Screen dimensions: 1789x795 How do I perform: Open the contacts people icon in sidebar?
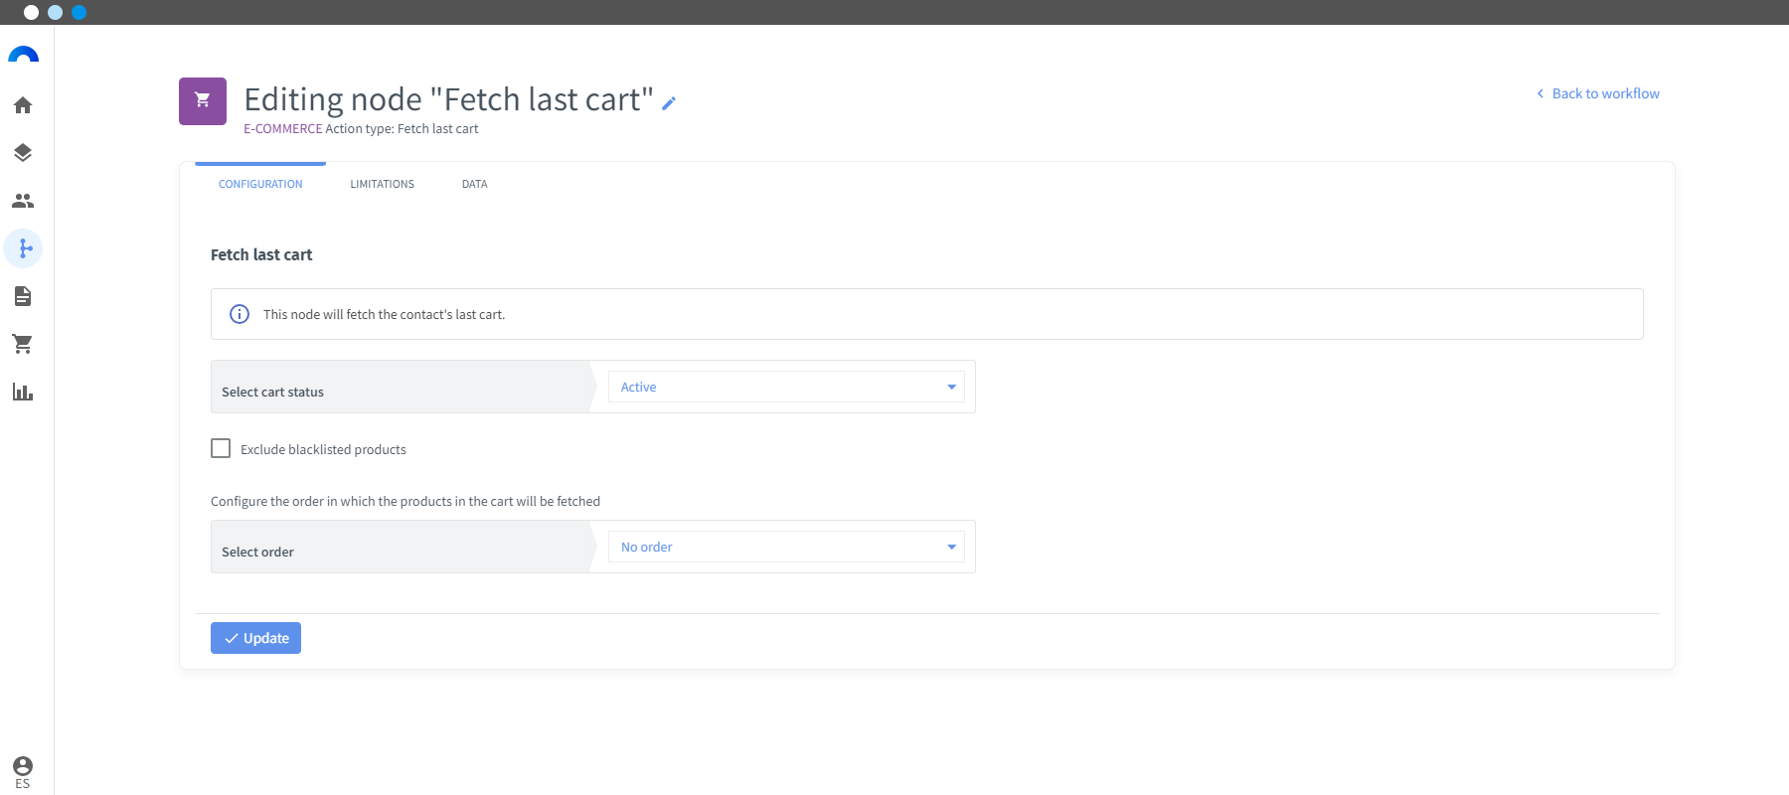[23, 201]
